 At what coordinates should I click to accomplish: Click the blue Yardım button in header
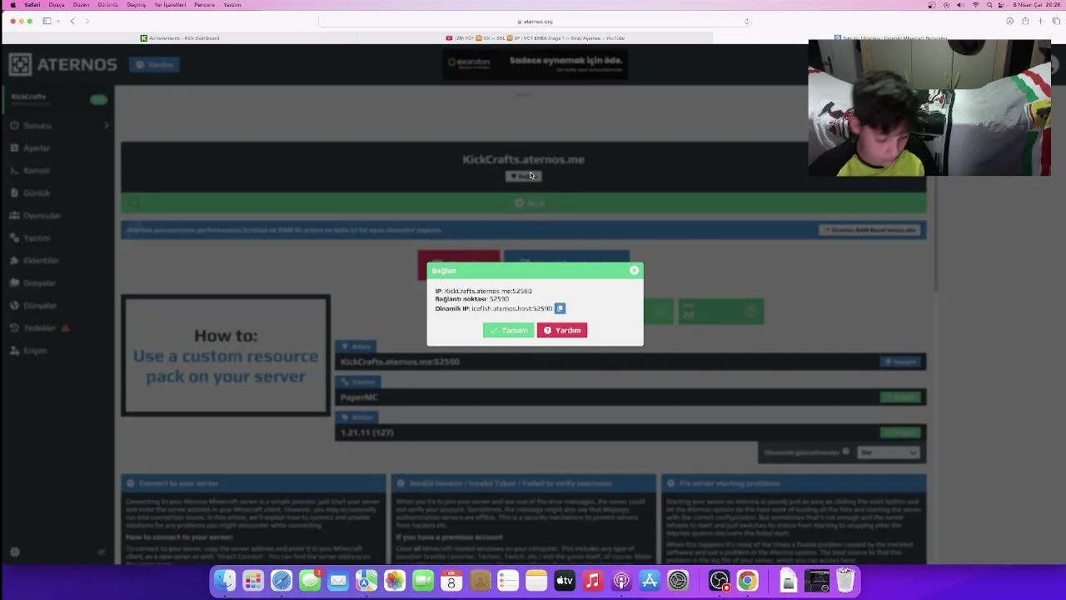154,64
